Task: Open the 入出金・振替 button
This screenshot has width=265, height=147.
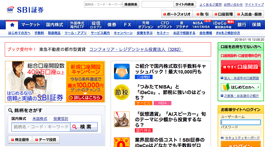Action: 249,14
